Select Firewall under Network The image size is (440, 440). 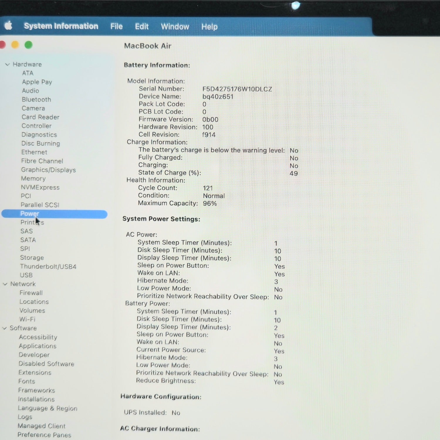31,293
